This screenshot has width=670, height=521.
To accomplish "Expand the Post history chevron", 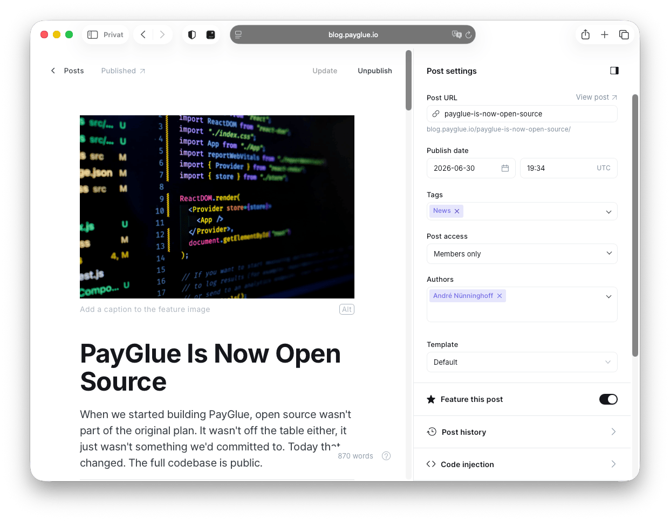I will (613, 432).
